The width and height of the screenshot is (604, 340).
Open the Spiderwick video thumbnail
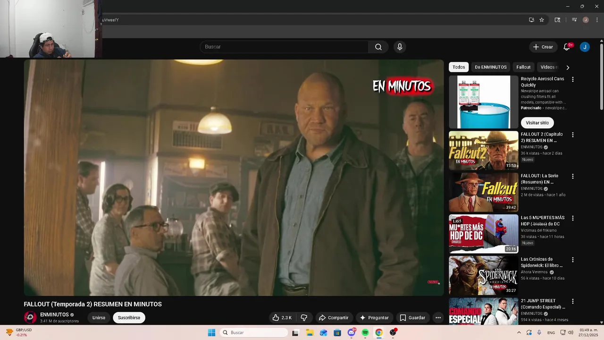[x=483, y=275]
